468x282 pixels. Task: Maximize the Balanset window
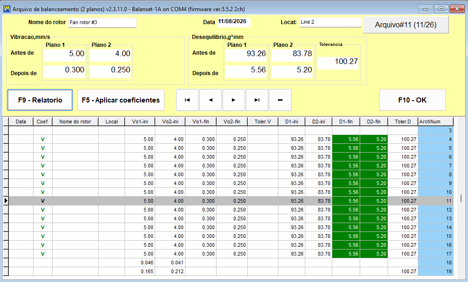tap(441, 9)
